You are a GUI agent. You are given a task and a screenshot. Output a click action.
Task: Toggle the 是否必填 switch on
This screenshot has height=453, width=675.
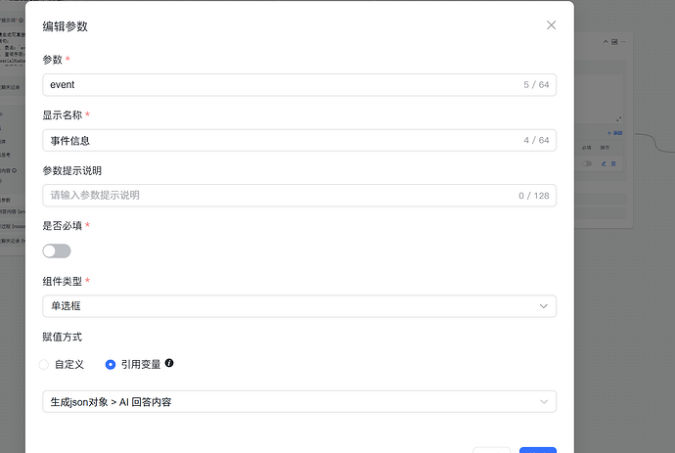pos(57,250)
